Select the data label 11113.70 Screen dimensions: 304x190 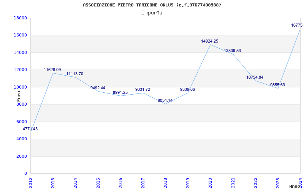tap(74, 74)
